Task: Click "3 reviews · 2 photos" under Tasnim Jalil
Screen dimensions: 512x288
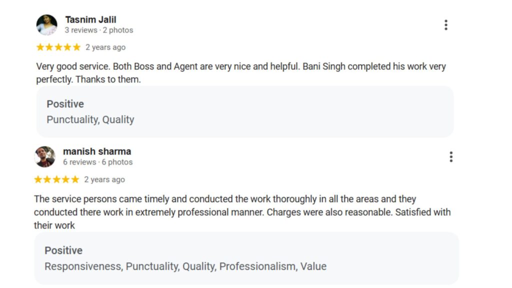Action: [99, 30]
